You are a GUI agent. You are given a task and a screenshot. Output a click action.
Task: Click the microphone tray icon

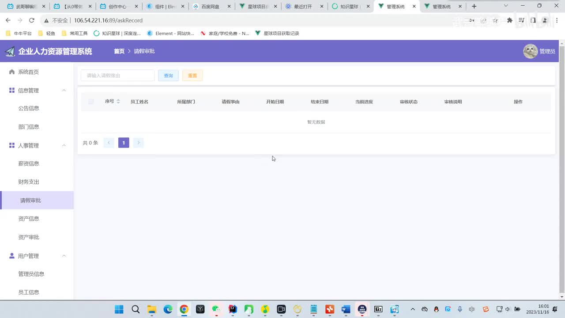pos(460,309)
